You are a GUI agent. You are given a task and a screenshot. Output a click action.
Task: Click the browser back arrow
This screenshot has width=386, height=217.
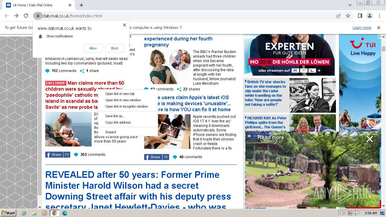7,16
